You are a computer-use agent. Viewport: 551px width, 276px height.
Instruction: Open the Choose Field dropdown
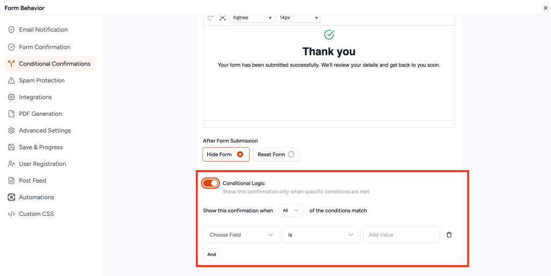241,235
